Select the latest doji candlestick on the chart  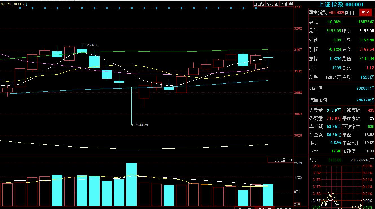pos(268,60)
